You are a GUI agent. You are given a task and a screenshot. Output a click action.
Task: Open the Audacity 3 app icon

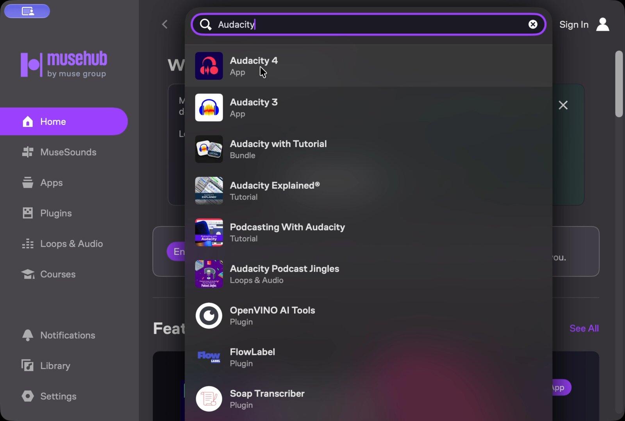point(209,108)
